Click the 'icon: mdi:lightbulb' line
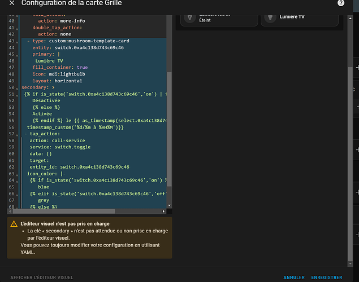This screenshot has height=282, width=359. click(x=59, y=74)
